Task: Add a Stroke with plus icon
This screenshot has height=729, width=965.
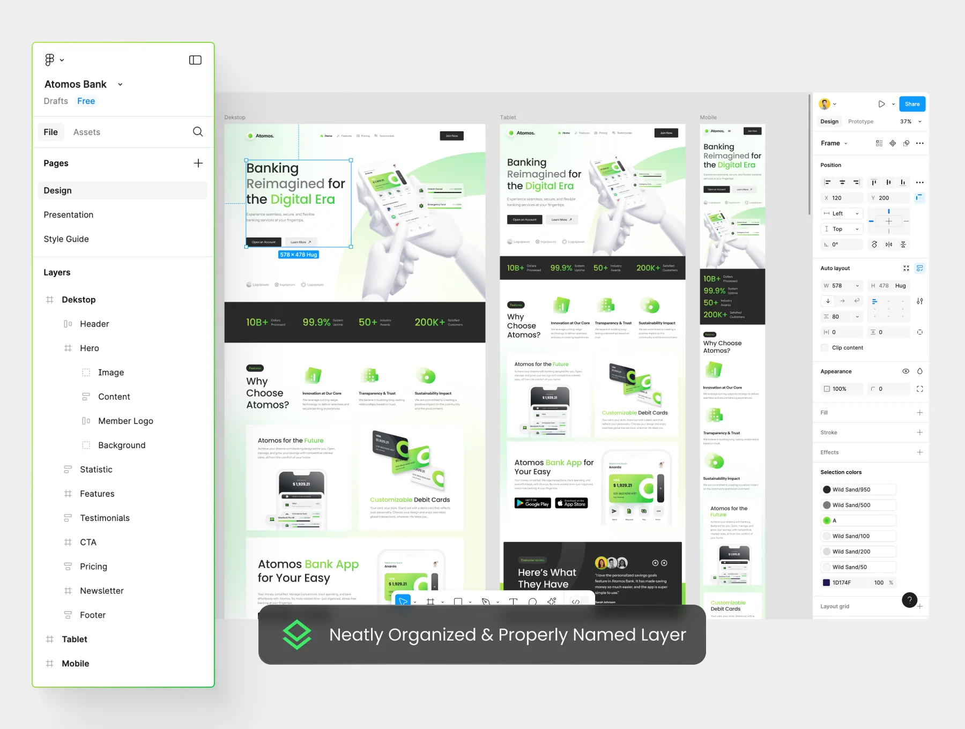Action: click(x=920, y=432)
